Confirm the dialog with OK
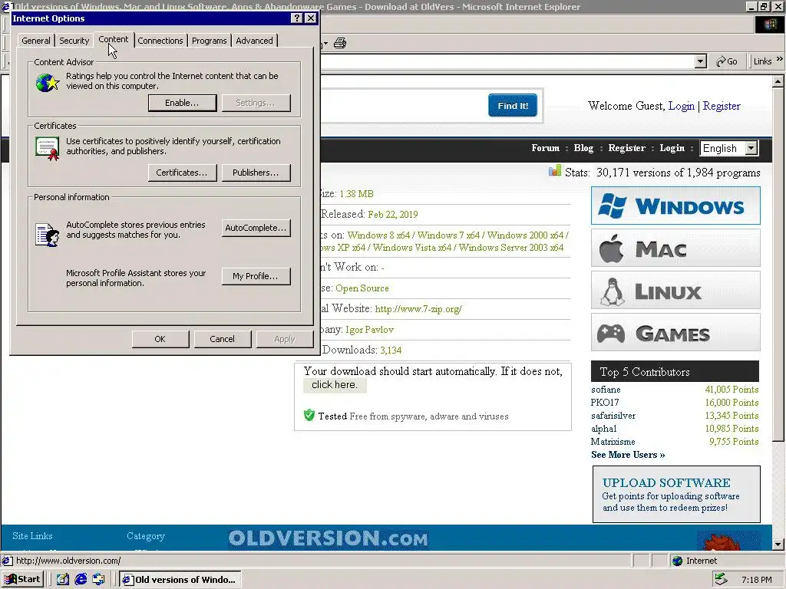This screenshot has width=786, height=589. (x=160, y=339)
